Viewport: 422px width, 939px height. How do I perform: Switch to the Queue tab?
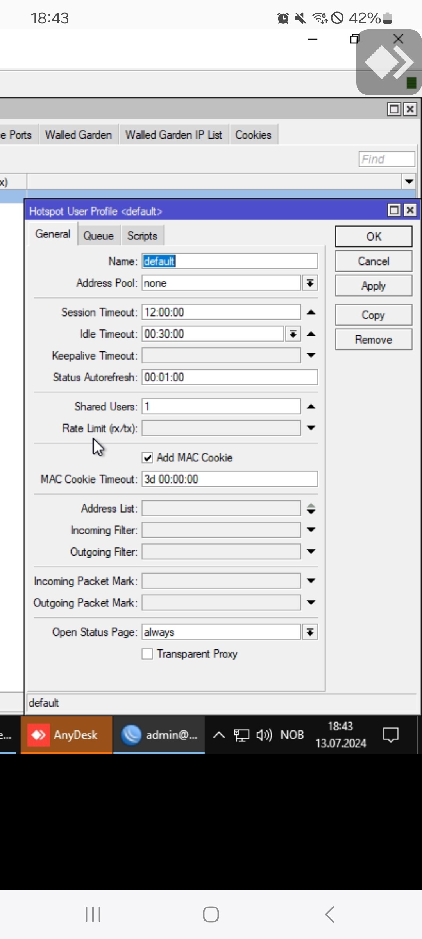coord(98,236)
